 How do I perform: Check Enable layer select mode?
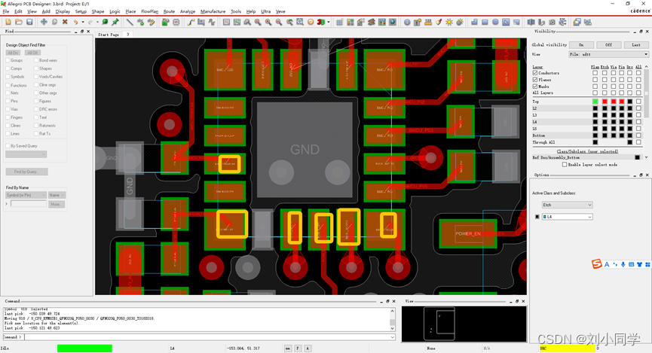[x=564, y=164]
